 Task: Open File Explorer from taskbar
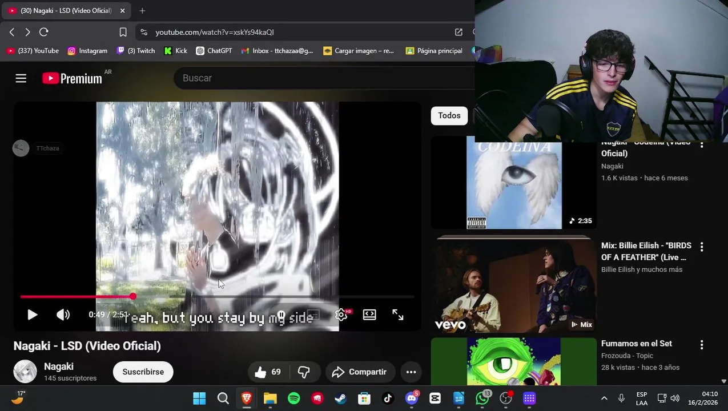(270, 398)
